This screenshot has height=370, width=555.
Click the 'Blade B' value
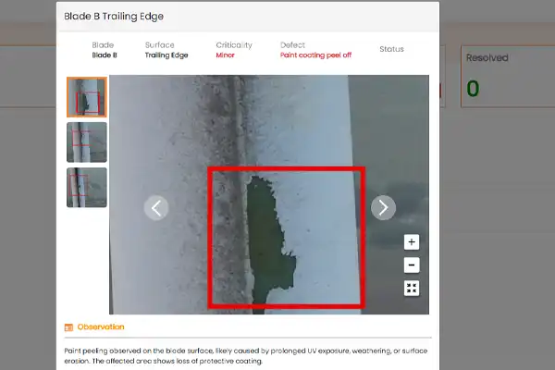coord(105,55)
